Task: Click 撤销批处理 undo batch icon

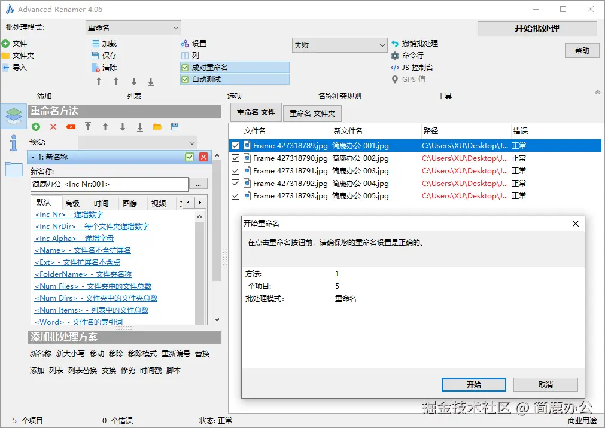Action: [x=395, y=44]
